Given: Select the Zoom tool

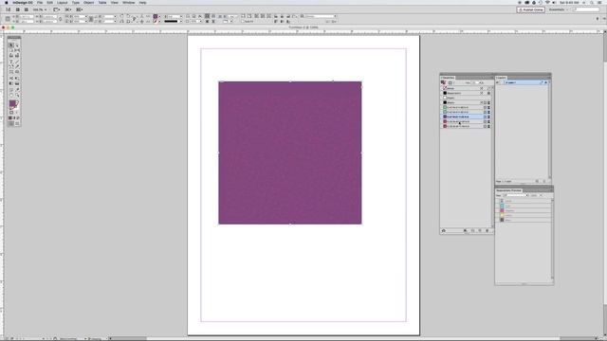Looking at the screenshot, I should pos(17,95).
